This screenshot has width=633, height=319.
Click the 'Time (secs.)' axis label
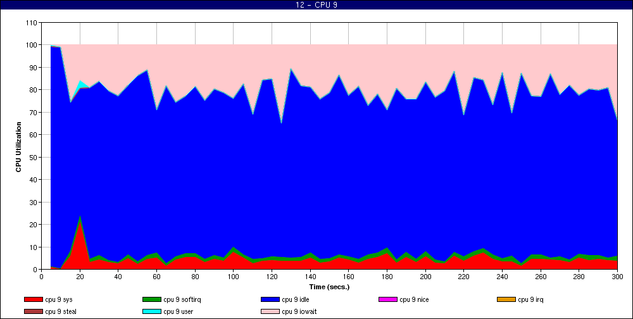(x=329, y=287)
